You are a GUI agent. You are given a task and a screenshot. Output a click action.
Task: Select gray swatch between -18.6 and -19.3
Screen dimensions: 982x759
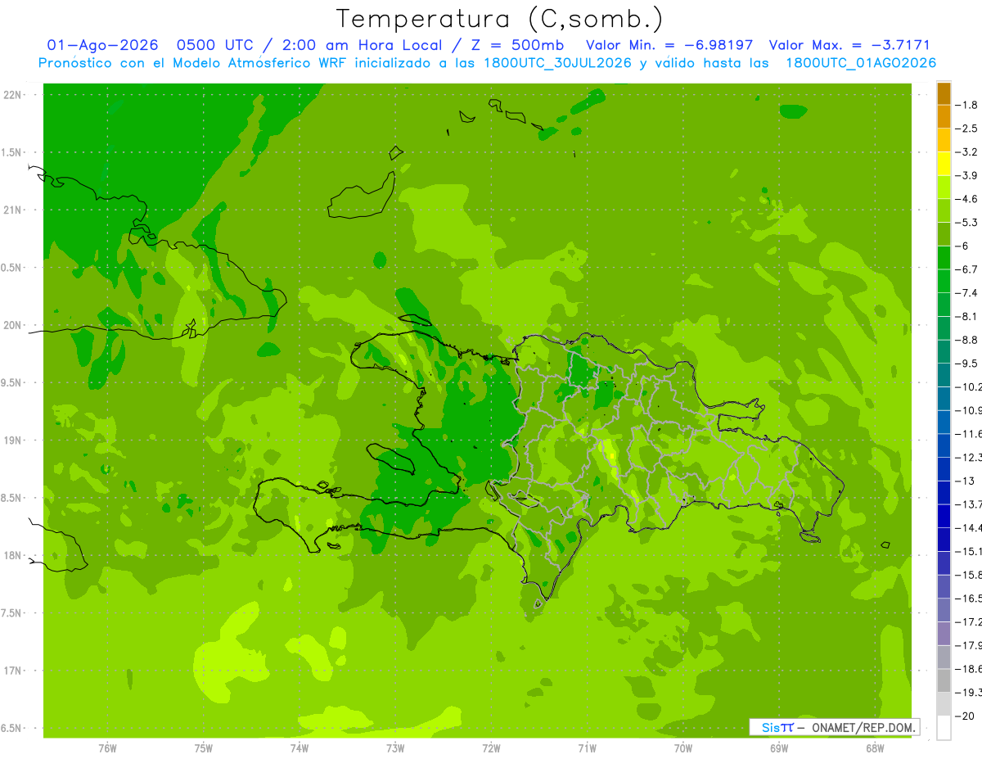click(x=944, y=680)
